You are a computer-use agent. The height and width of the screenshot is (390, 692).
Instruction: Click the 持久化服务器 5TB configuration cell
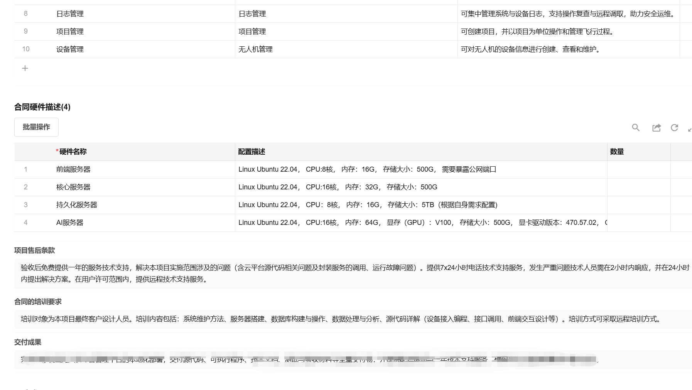421,205
